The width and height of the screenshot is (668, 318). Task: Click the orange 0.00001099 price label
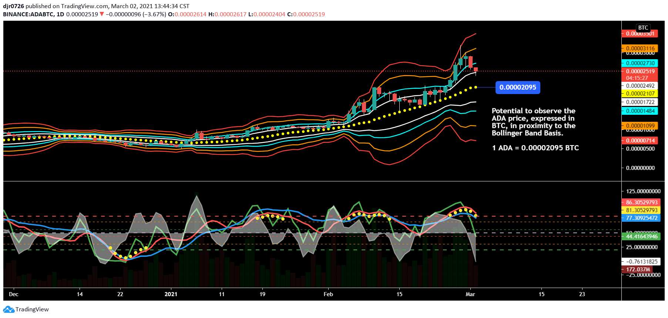click(640, 126)
